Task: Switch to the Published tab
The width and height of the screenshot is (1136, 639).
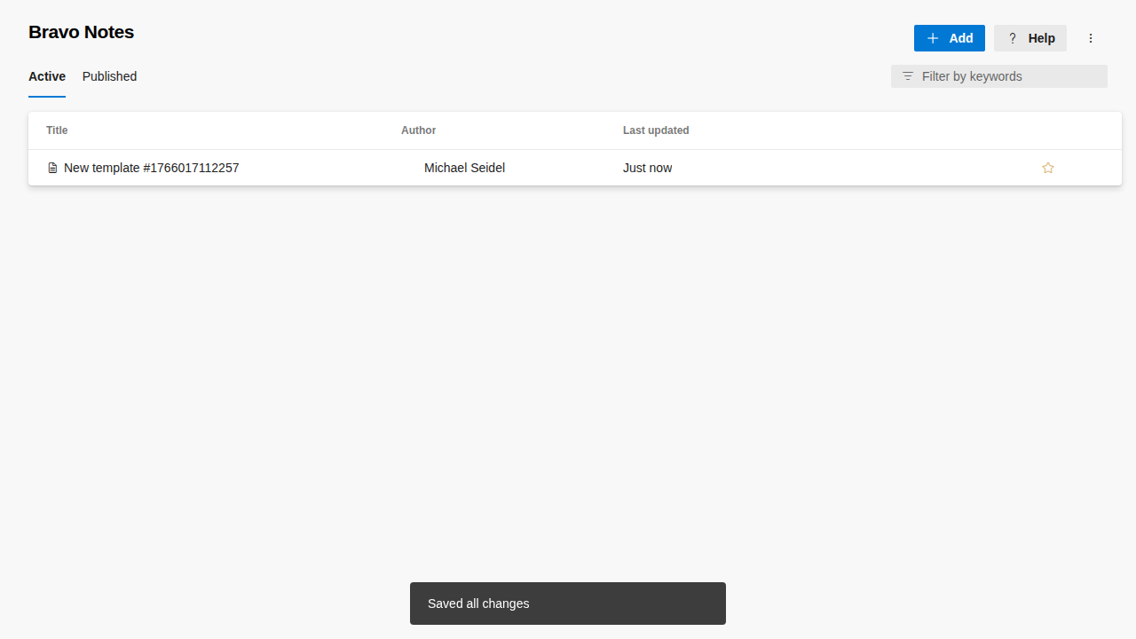Action: coord(109,76)
